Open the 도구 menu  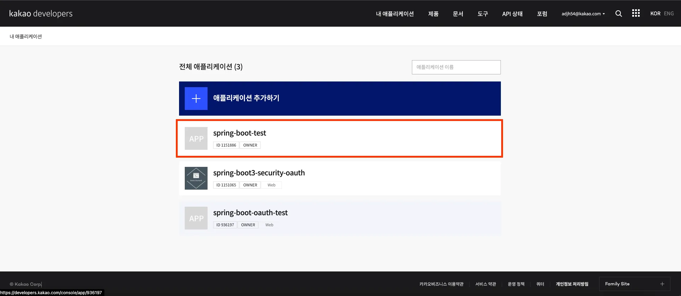click(x=483, y=14)
